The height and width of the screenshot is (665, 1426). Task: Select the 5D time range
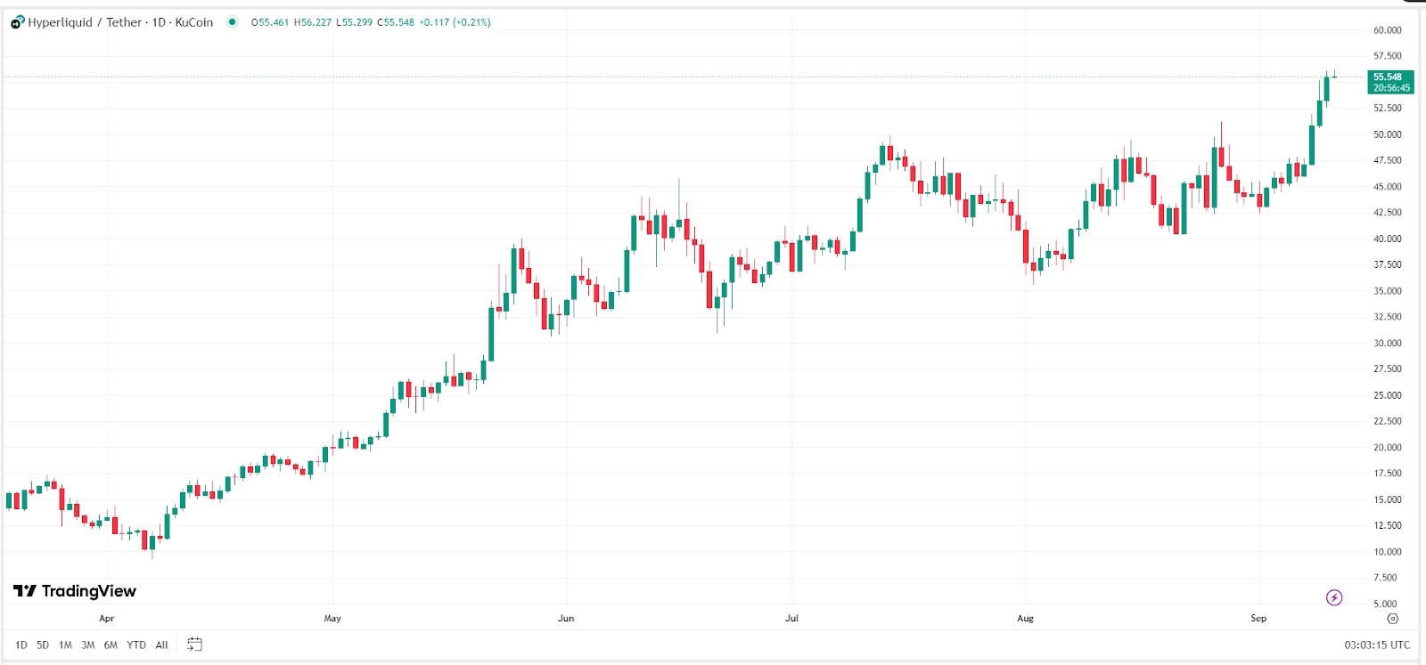[x=43, y=645]
